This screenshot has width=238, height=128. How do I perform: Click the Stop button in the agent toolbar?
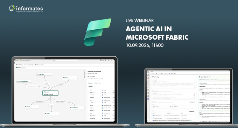click(x=166, y=73)
